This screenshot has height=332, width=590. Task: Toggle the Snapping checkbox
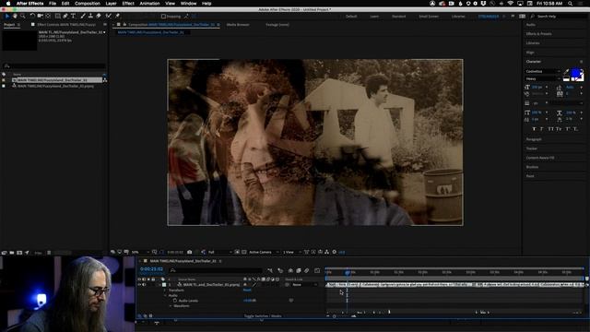(163, 17)
